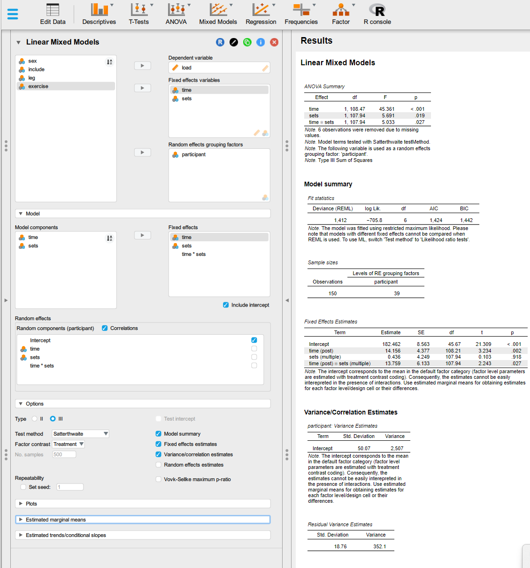530x568 pixels.
Task: Open the hamburger main menu
Action: 13,14
